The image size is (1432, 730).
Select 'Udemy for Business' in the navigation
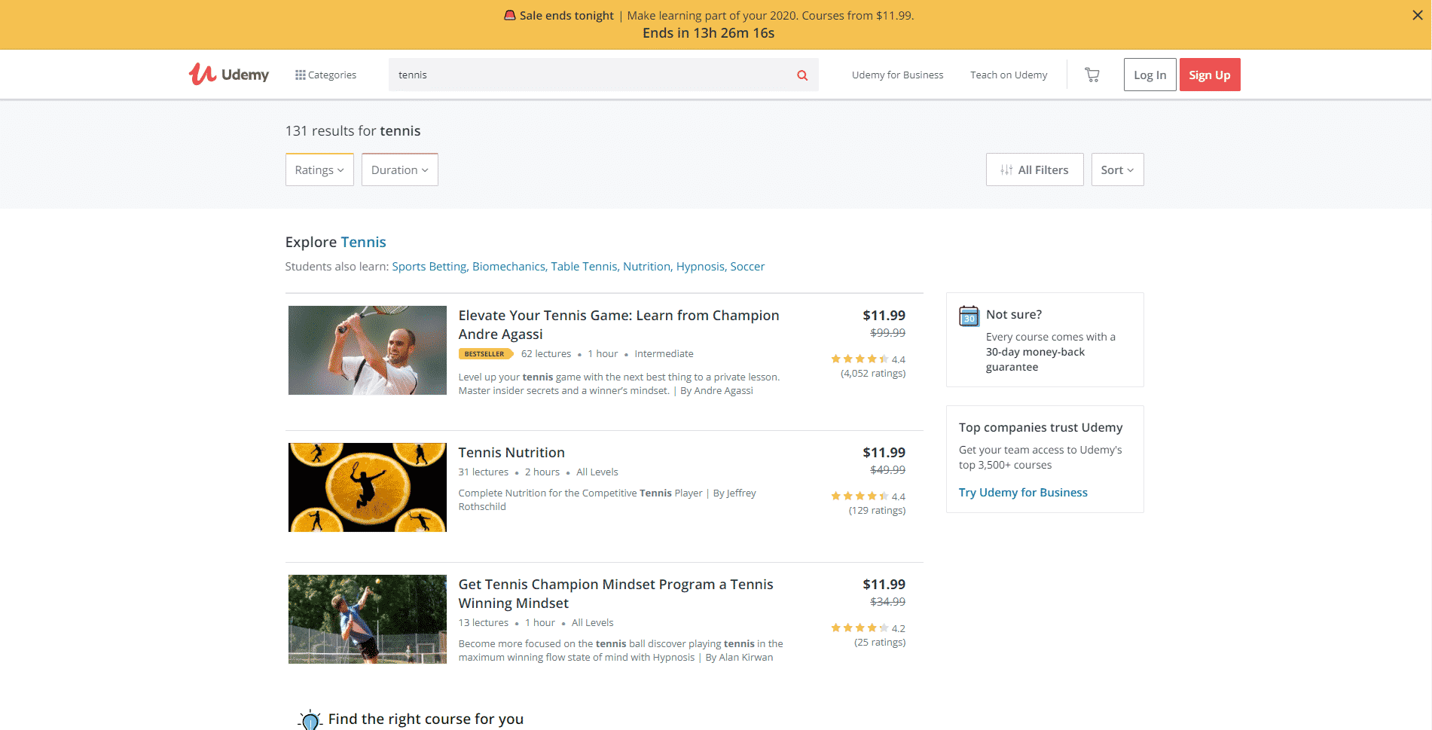(x=897, y=75)
